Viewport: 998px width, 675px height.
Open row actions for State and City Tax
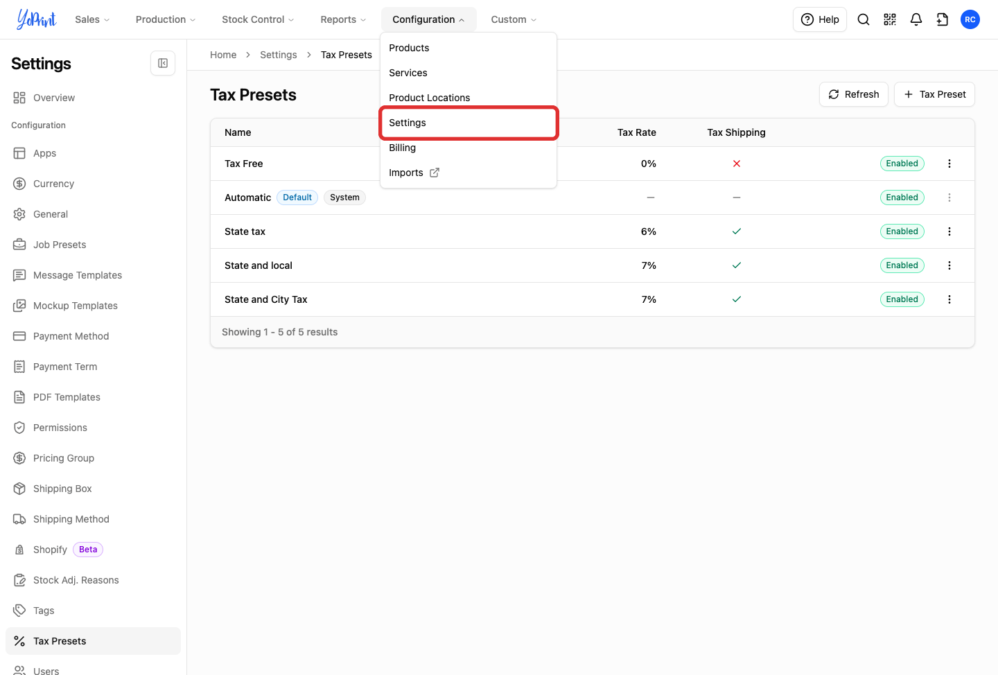pyautogui.click(x=949, y=299)
